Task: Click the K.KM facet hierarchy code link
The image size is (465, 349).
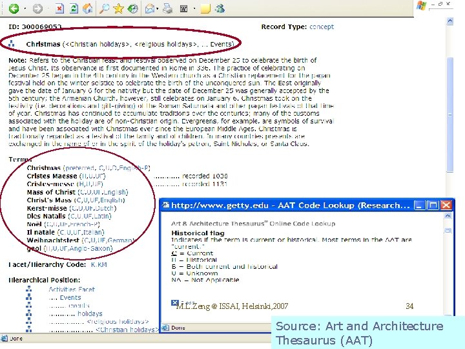Action: coord(99,264)
